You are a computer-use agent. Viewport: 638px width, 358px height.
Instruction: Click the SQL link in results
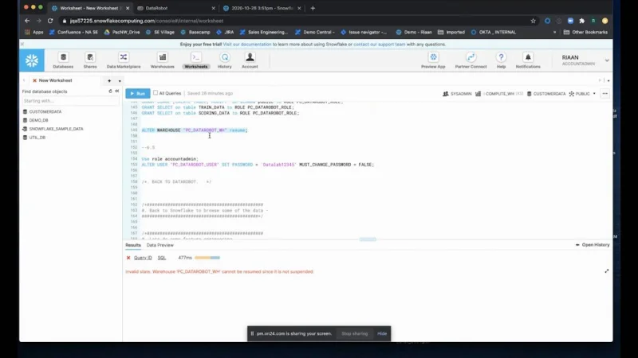pyautogui.click(x=162, y=258)
